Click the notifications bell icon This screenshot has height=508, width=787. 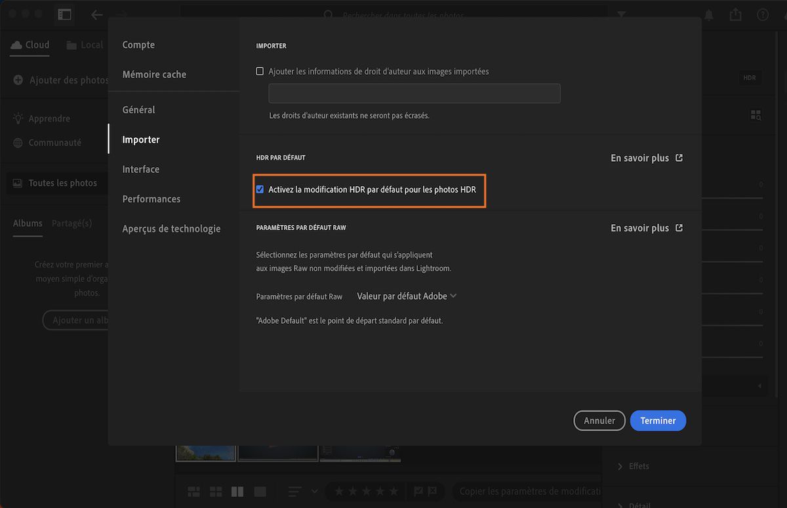pyautogui.click(x=708, y=14)
